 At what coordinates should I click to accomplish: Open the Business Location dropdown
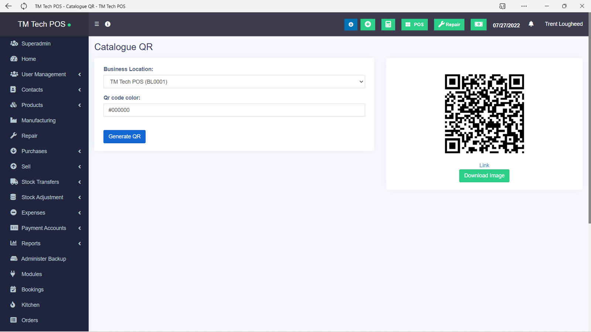click(x=234, y=82)
